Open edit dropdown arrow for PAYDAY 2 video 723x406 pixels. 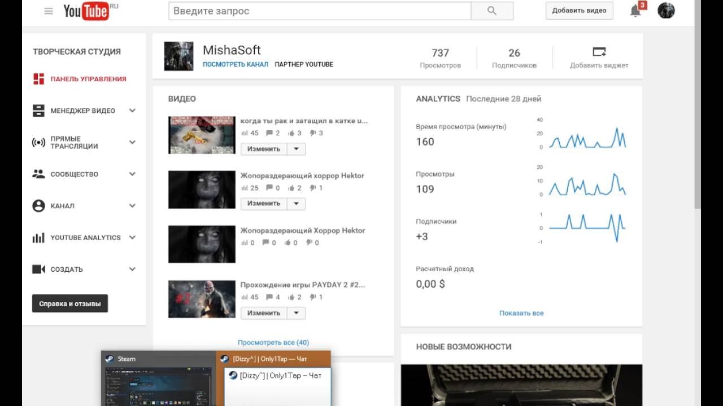tap(297, 313)
